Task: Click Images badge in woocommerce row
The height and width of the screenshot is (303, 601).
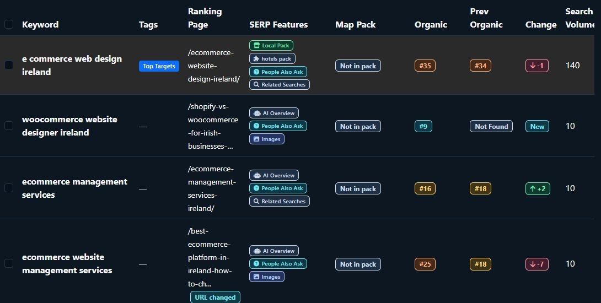Action: point(267,139)
